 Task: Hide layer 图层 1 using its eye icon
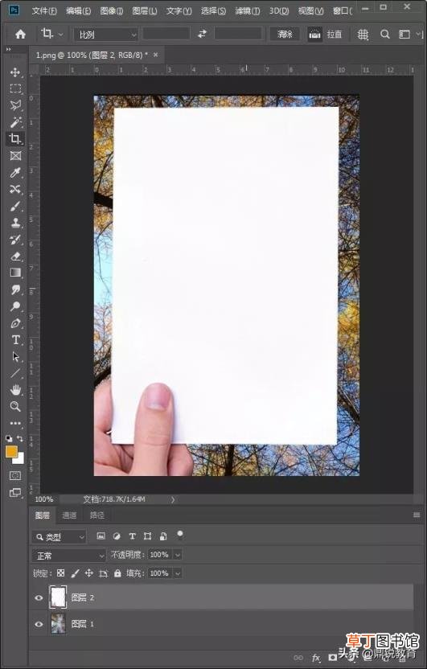[39, 624]
